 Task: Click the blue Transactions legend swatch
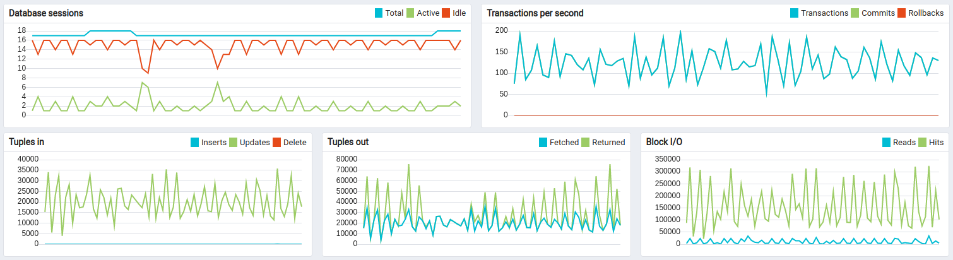tap(793, 13)
